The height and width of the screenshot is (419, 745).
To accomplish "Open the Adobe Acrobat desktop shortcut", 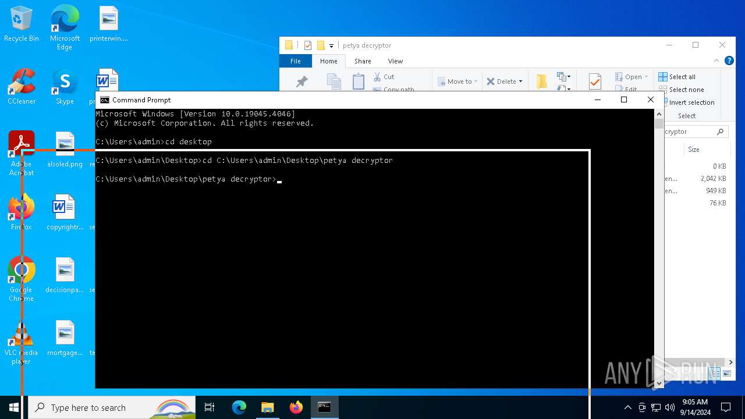I will (x=22, y=154).
